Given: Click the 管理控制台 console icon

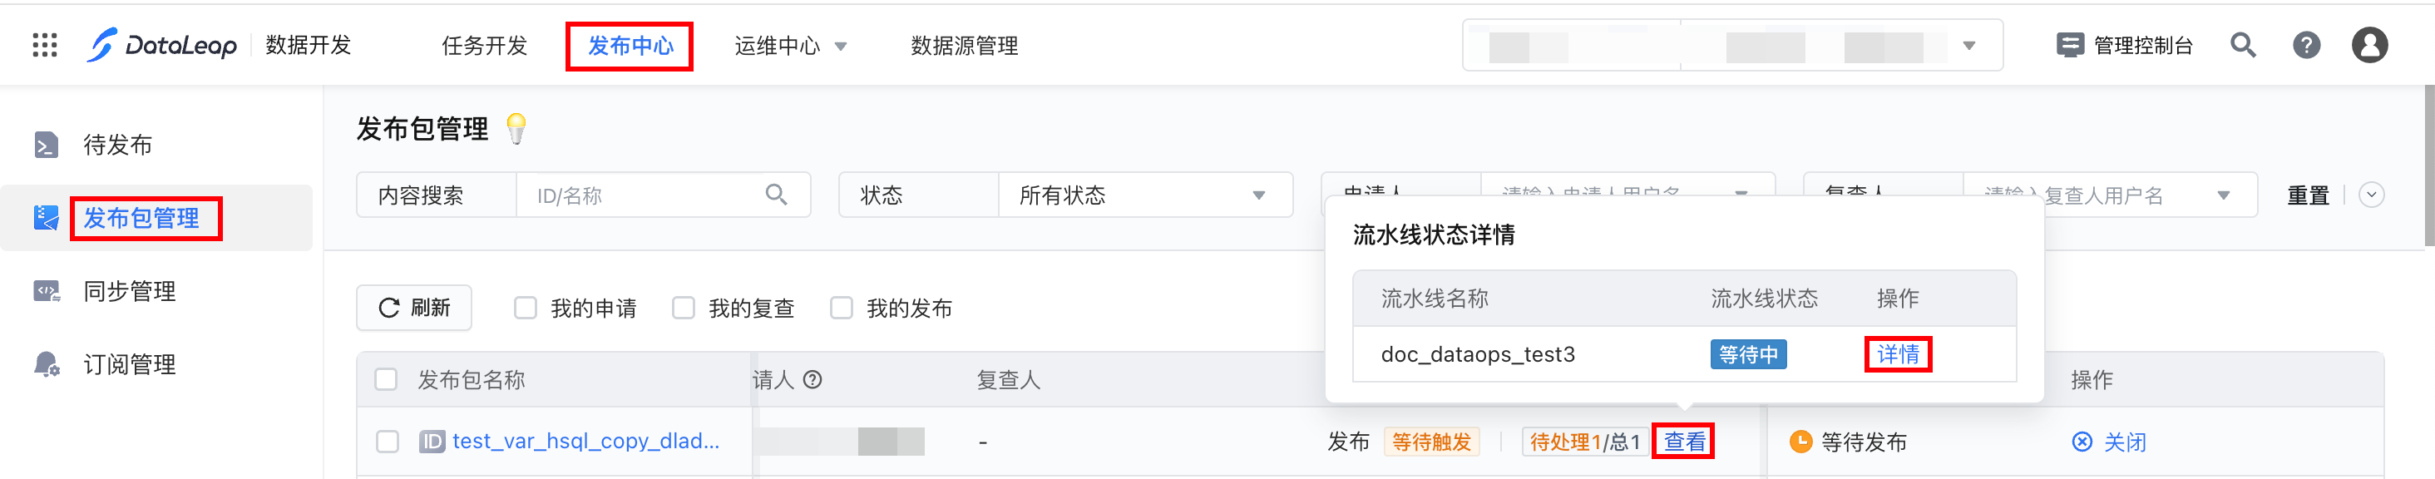Looking at the screenshot, I should (2069, 46).
